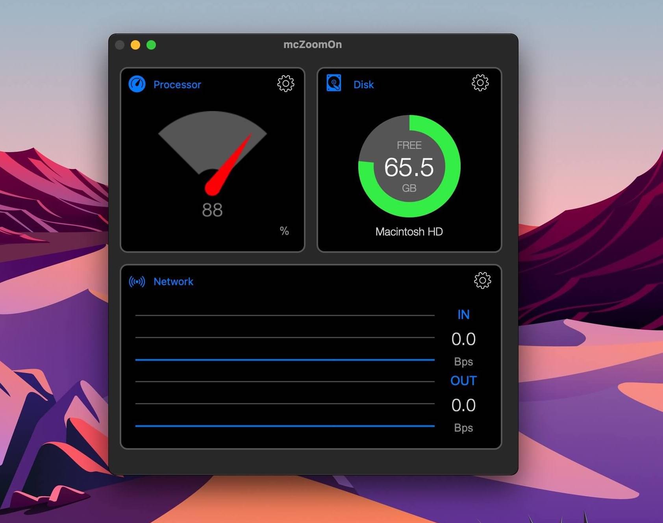Click the OUT traffic label
This screenshot has width=663, height=523.
pyautogui.click(x=463, y=380)
